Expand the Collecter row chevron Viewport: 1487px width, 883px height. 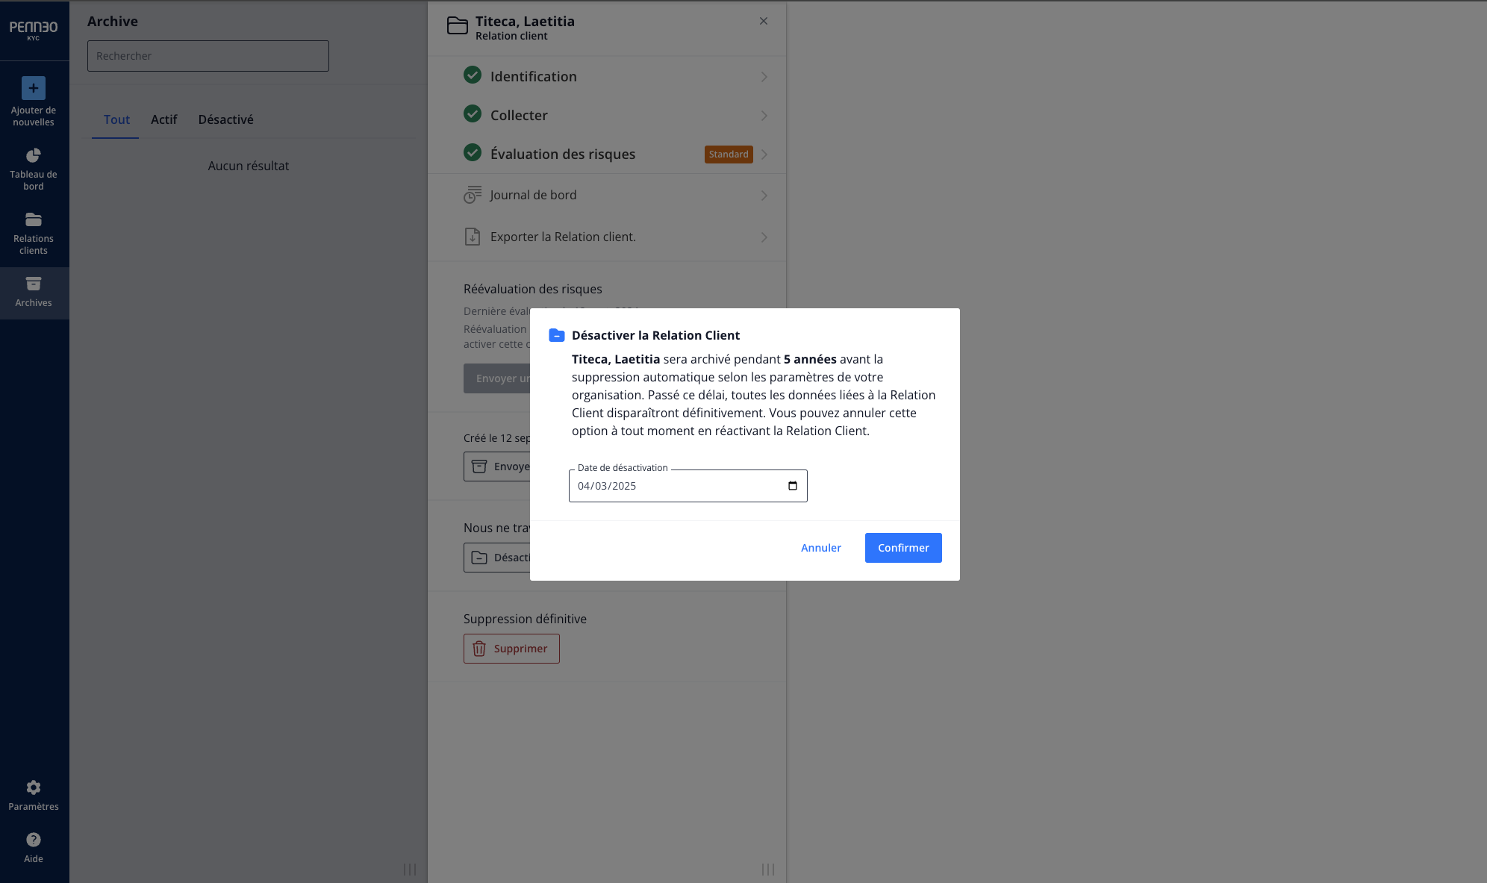tap(764, 116)
